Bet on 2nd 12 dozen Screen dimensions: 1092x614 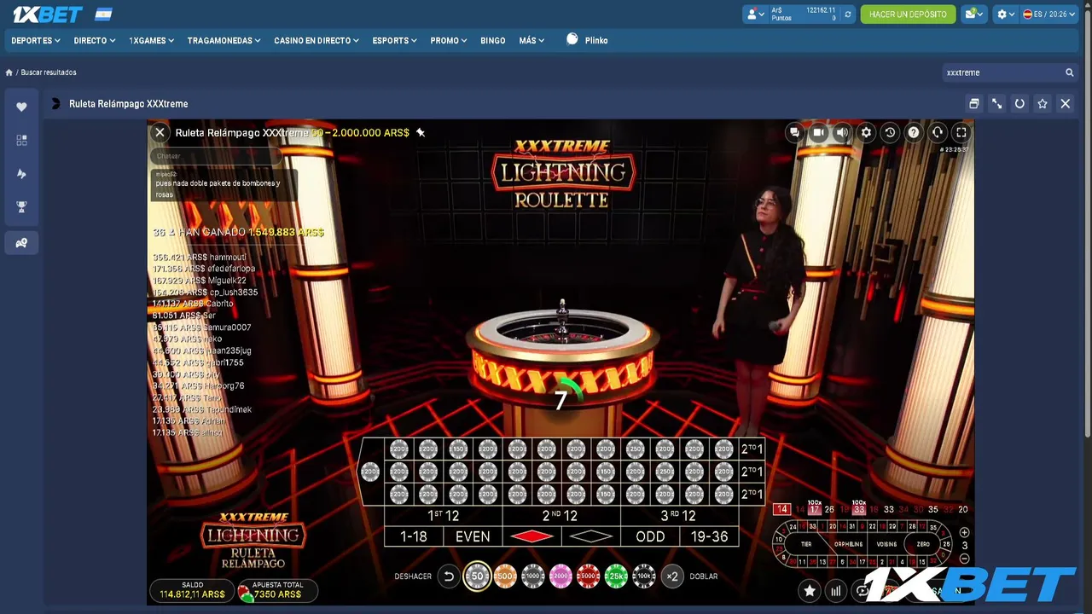click(x=561, y=516)
